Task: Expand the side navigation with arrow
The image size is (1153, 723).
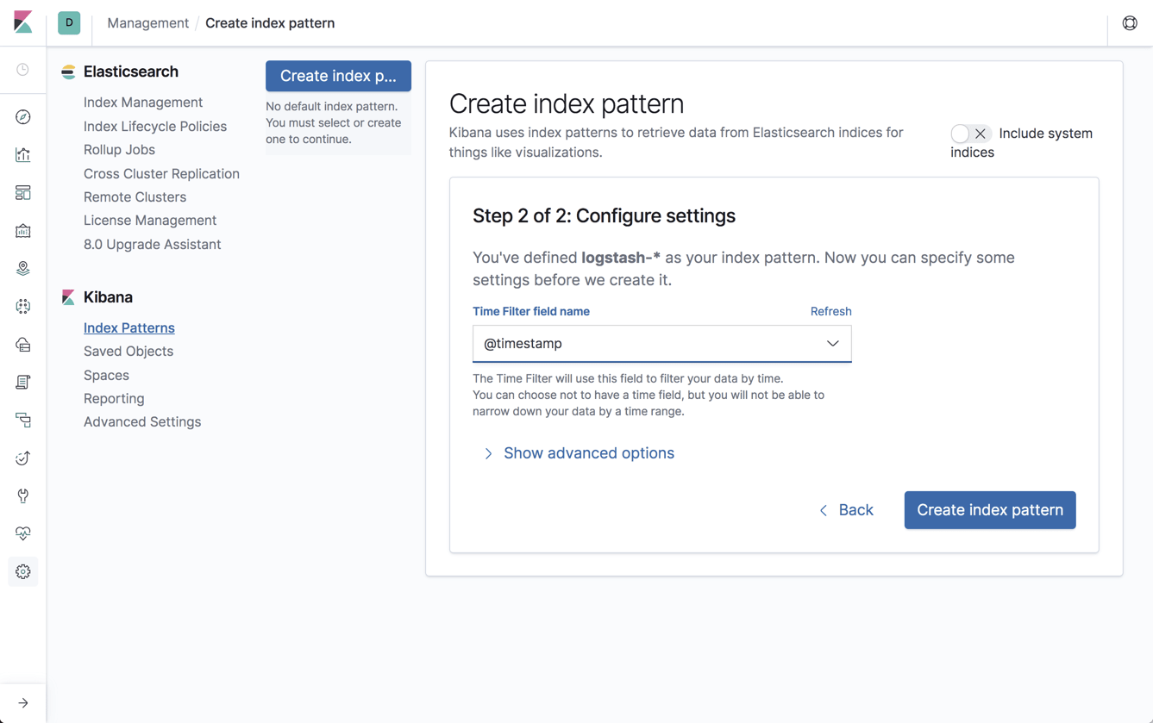Action: (23, 703)
